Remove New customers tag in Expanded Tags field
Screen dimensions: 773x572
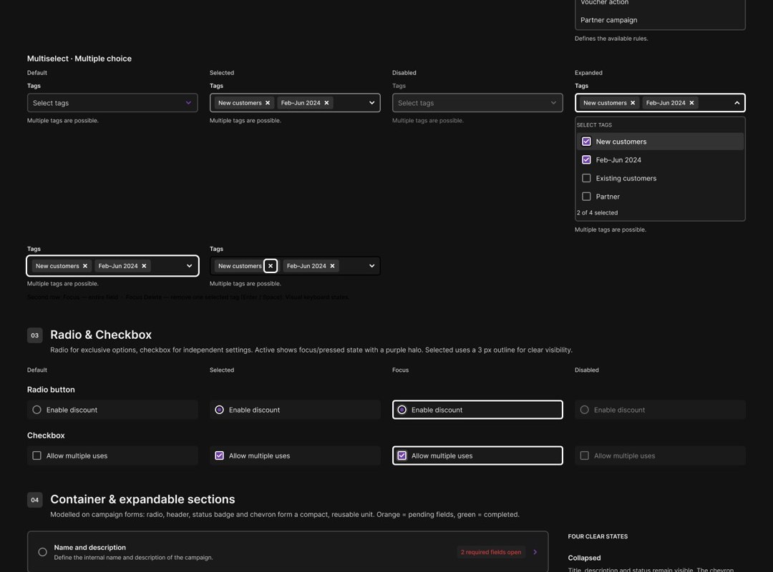[633, 103]
